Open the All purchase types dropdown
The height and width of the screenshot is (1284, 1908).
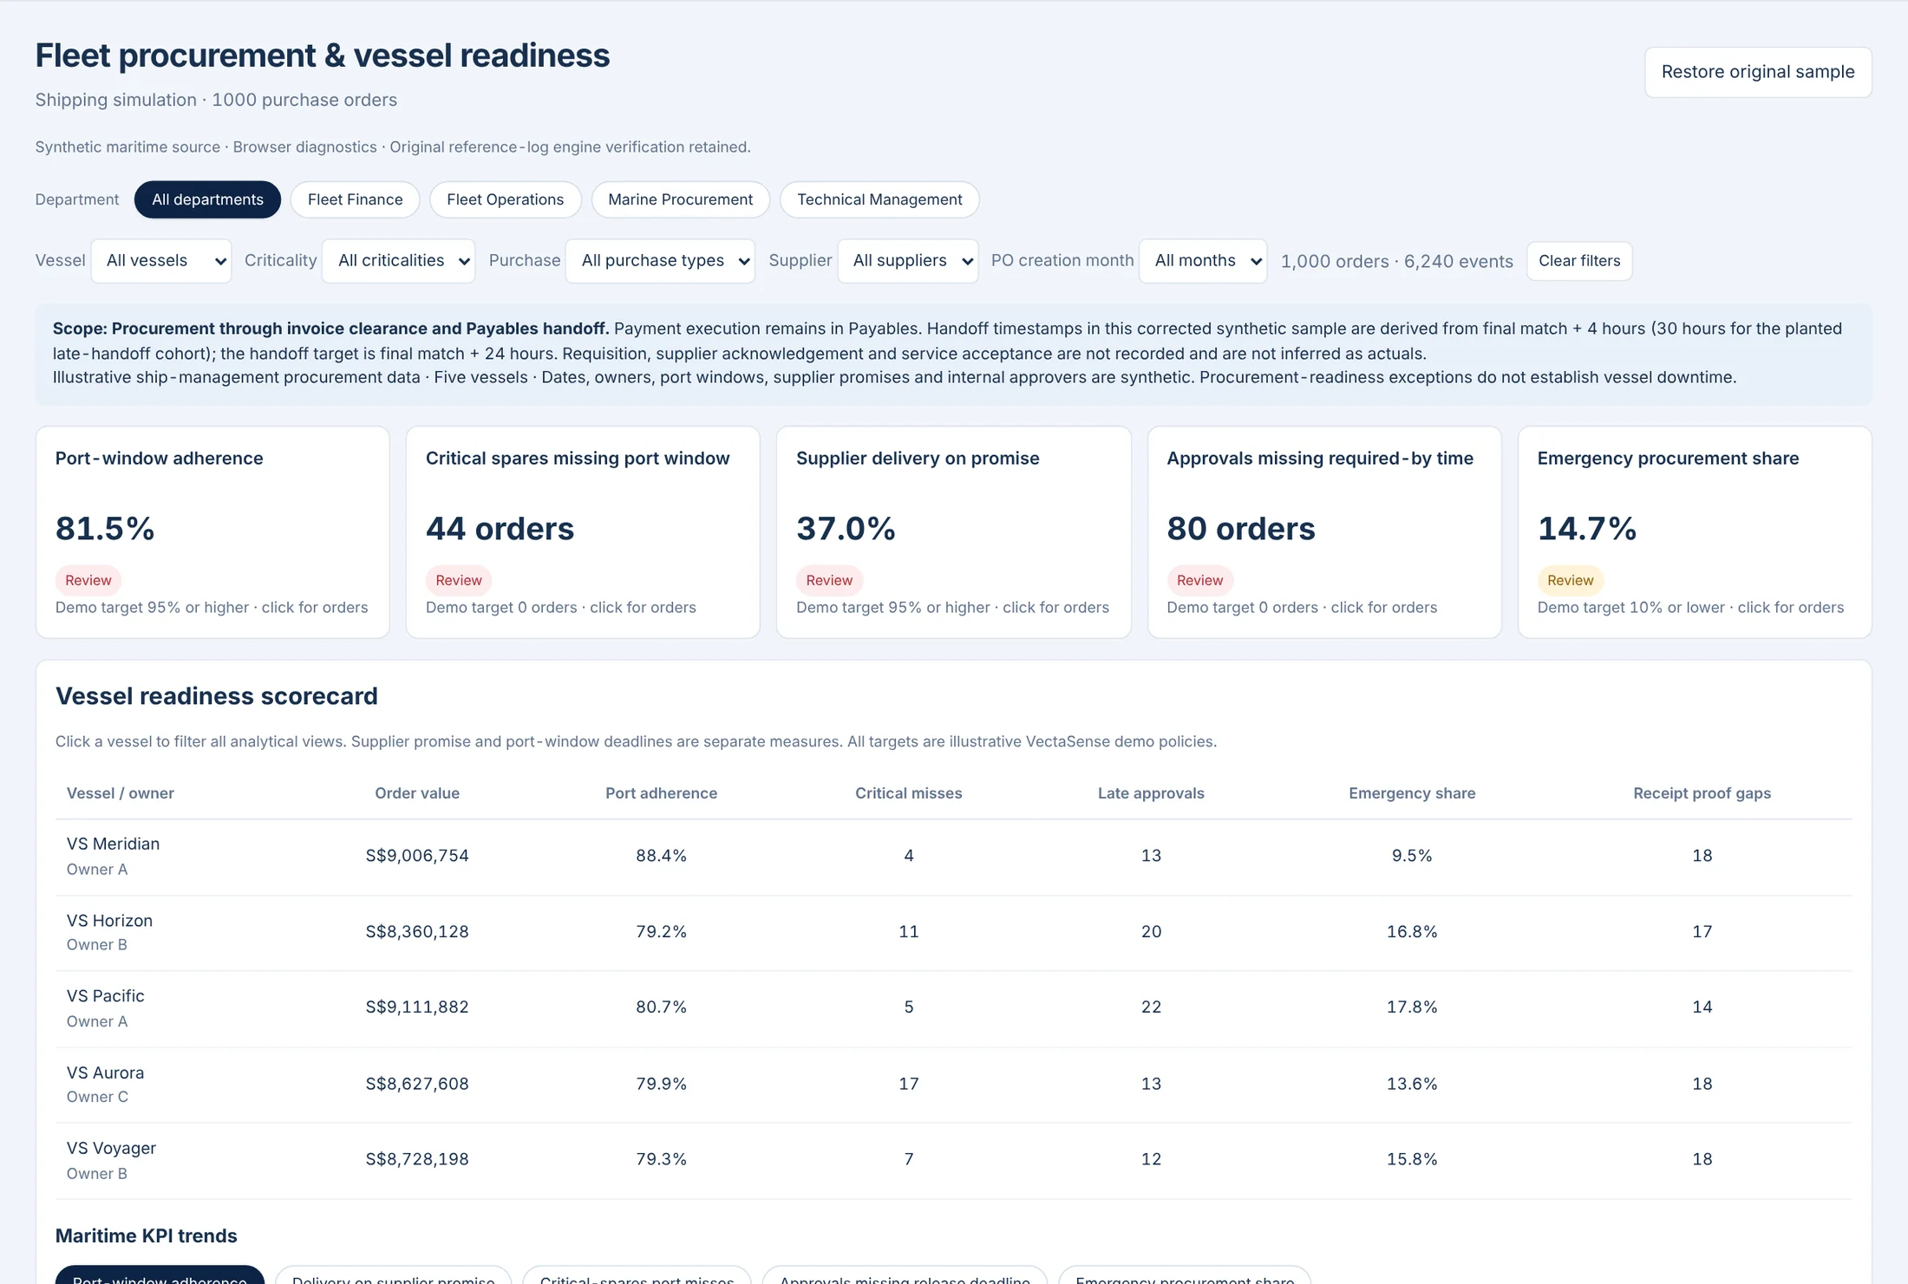pyautogui.click(x=660, y=261)
